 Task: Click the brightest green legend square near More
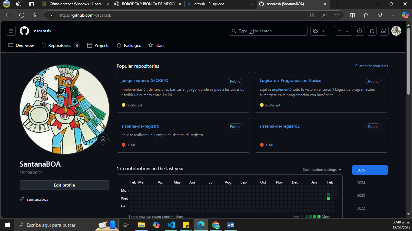point(319,216)
